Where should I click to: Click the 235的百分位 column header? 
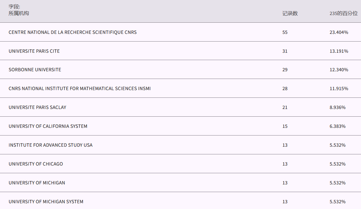343,13
